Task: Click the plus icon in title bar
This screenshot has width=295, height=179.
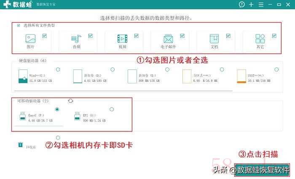Action: [251, 4]
